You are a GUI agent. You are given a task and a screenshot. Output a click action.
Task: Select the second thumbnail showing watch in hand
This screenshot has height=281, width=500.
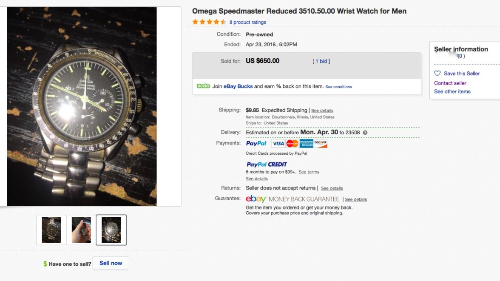81,230
